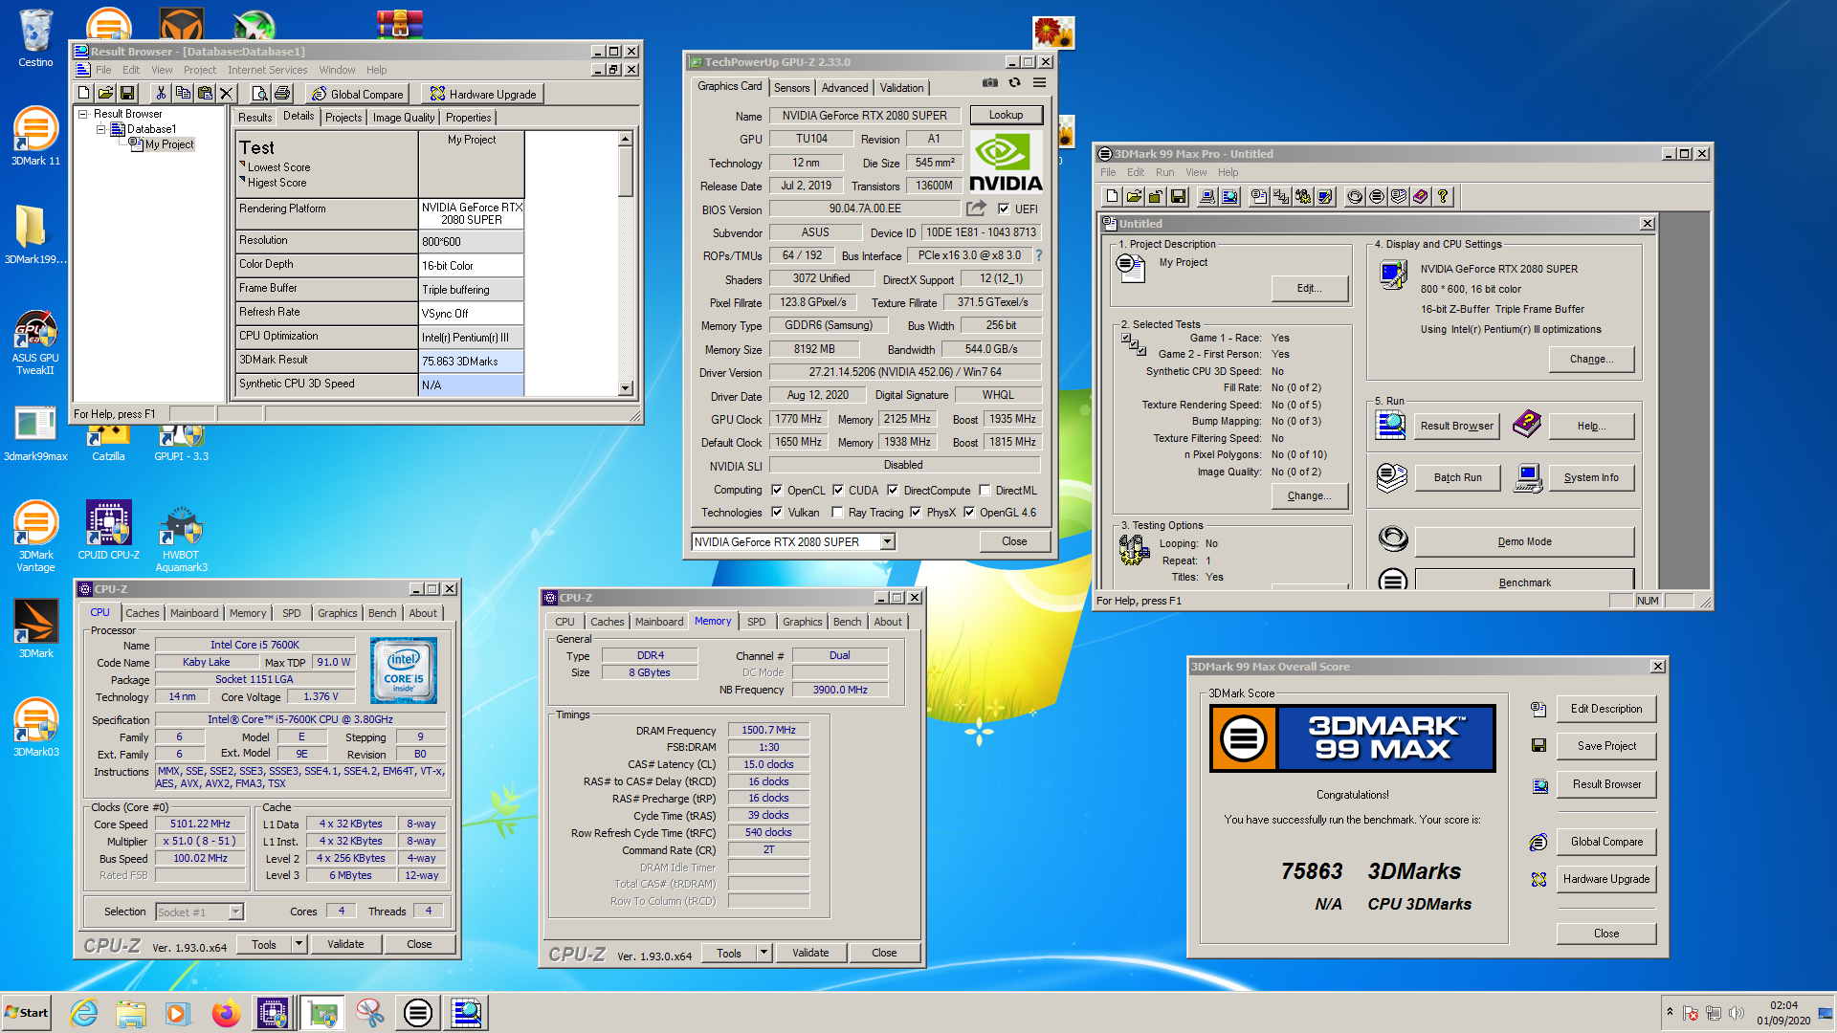Click Lookup button in GPU-Z
This screenshot has width=1837, height=1033.
[x=1006, y=115]
